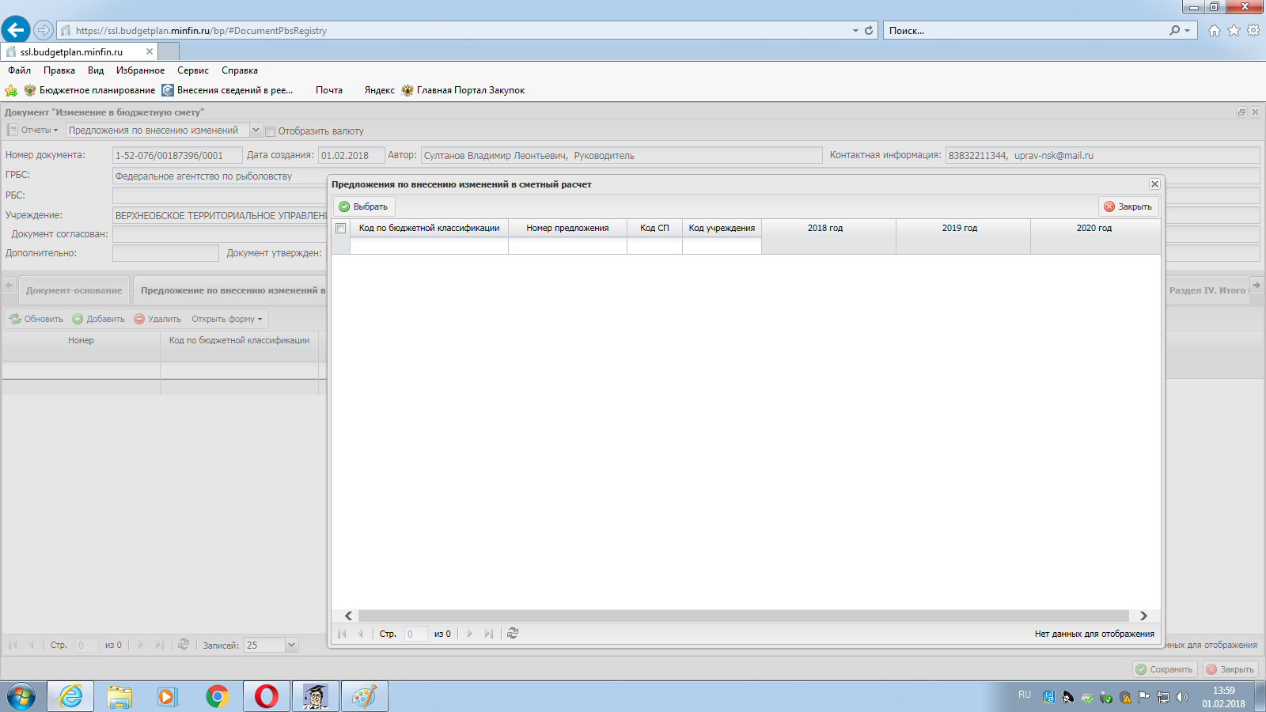This screenshot has height=712, width=1266.
Task: Close the smeta proposals dialog with X
Action: point(1154,184)
